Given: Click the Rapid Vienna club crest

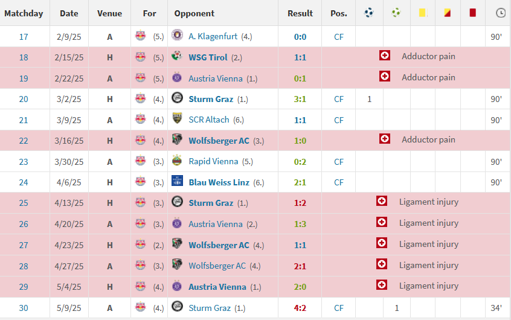Looking at the screenshot, I should coord(177,161).
